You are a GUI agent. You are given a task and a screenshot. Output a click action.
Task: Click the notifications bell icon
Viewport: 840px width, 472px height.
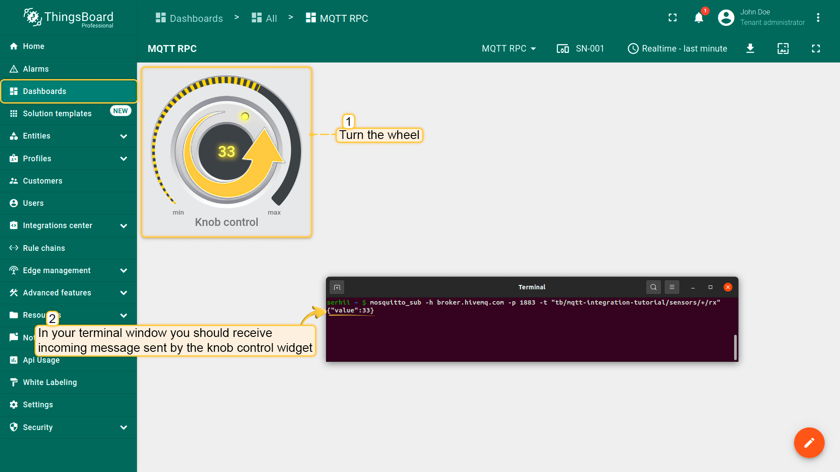point(699,18)
